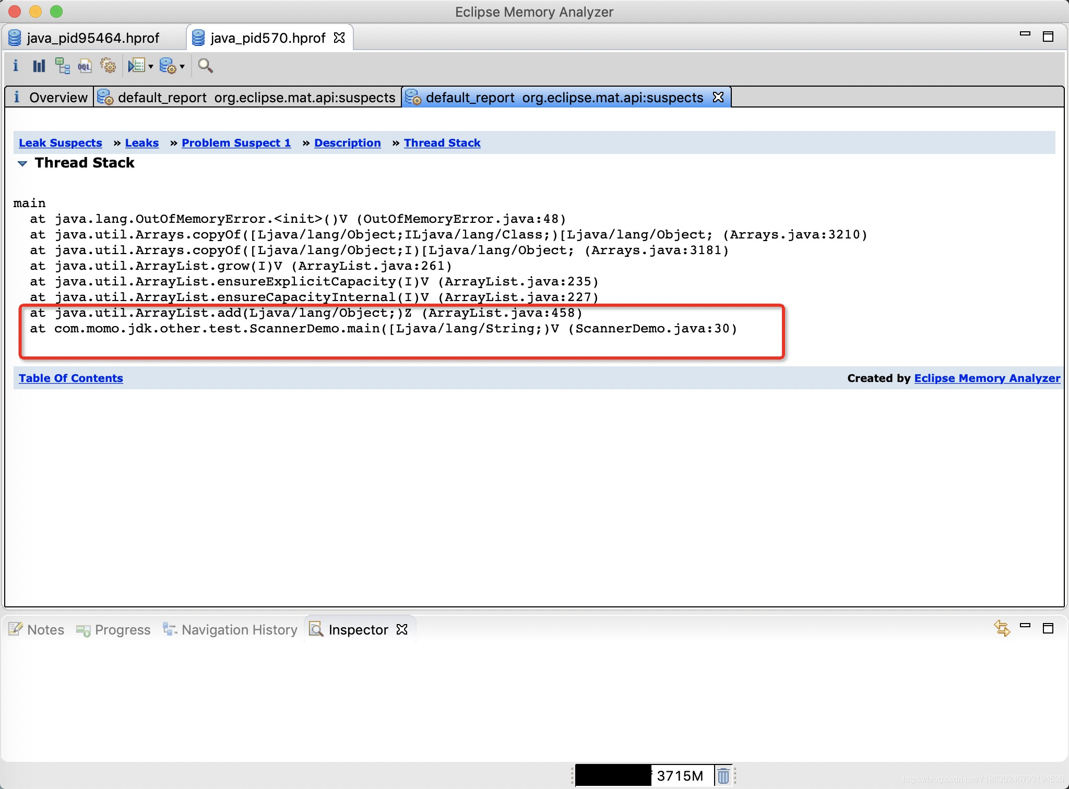Maximize the editor area panel

(1048, 37)
